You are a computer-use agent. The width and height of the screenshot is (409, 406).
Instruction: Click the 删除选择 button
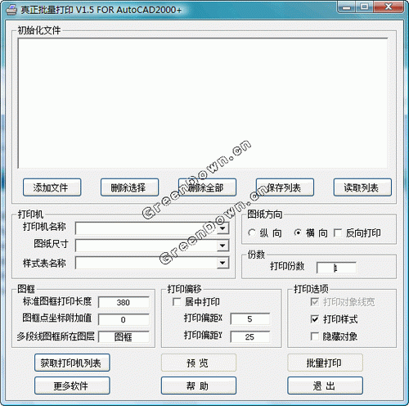[129, 187]
